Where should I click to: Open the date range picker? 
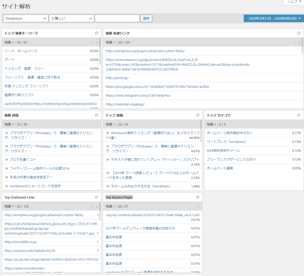(274, 18)
